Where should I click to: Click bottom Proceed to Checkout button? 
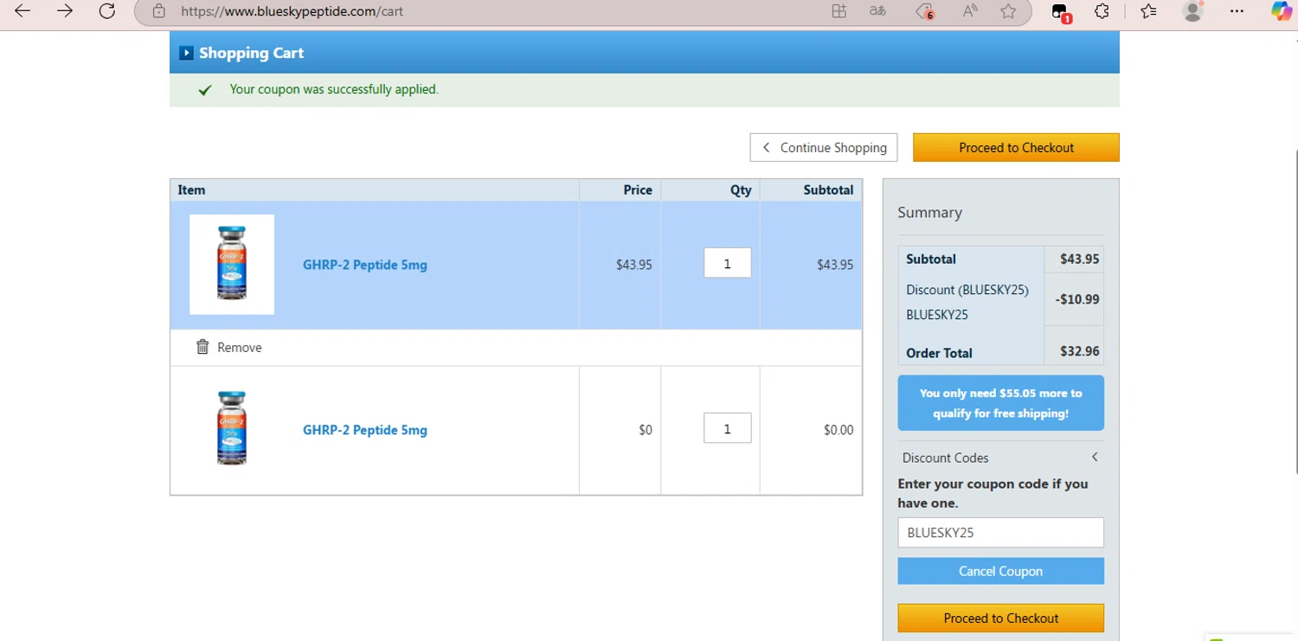(x=1000, y=618)
